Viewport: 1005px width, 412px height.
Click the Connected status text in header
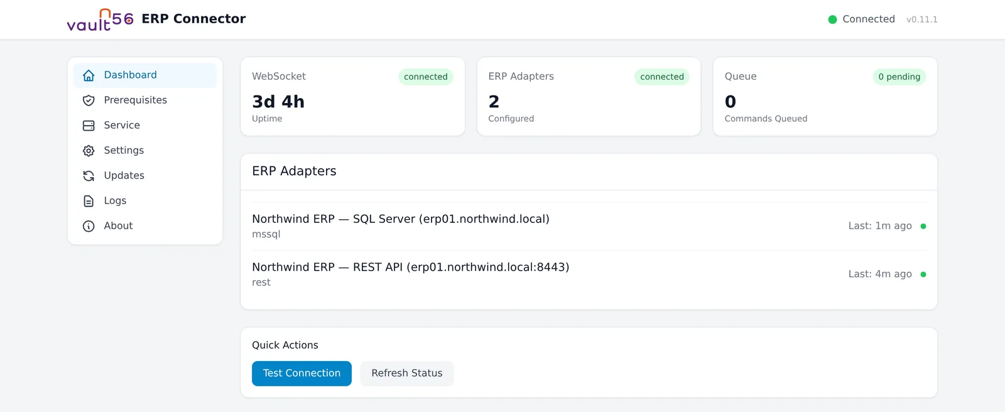point(869,19)
